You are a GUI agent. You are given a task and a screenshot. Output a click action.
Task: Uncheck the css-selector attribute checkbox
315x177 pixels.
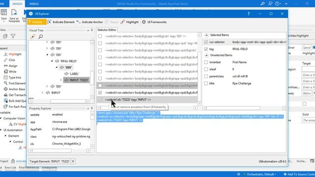[206, 42]
